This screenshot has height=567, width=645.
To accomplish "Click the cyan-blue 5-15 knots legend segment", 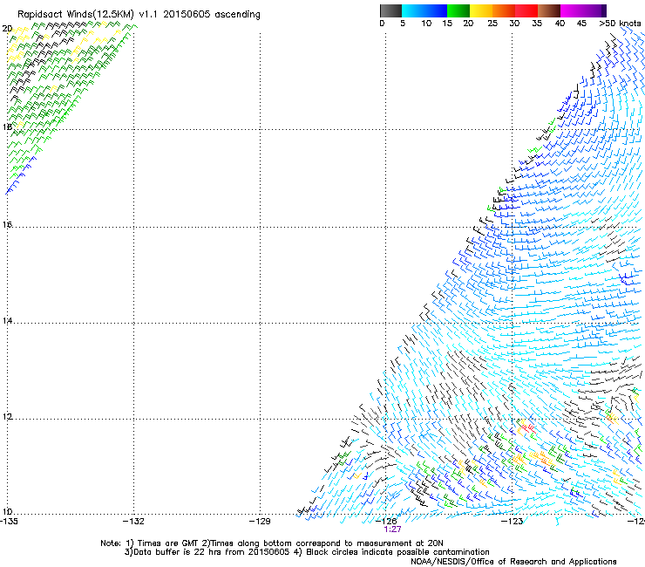I will click(424, 10).
